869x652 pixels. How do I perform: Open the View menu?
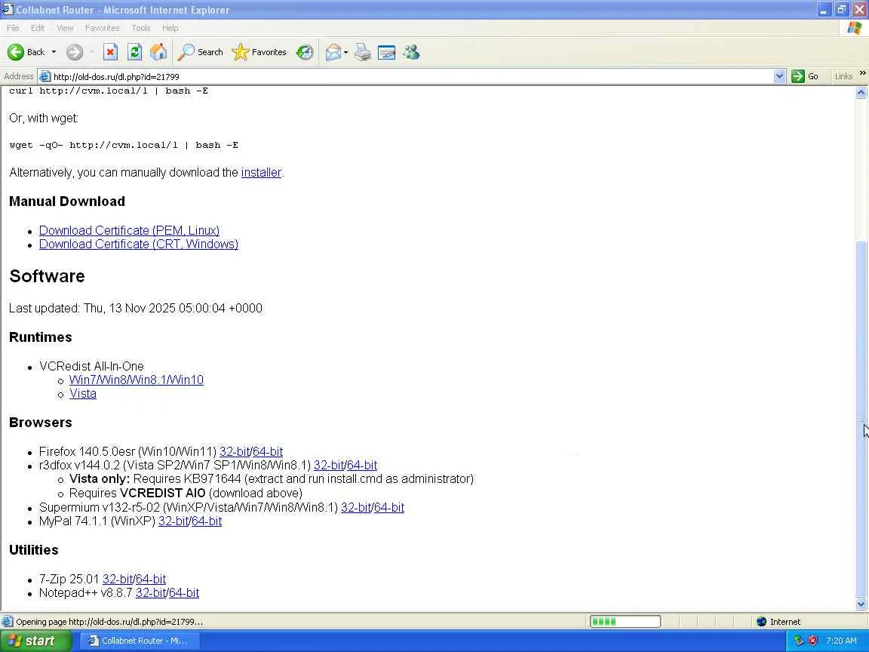click(65, 28)
